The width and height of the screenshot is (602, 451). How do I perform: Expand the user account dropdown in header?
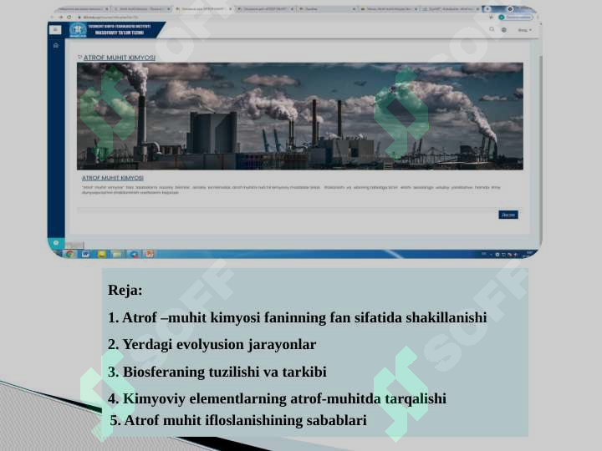[524, 30]
